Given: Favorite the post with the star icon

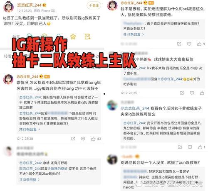Looking at the screenshot, I should coord(73,37).
